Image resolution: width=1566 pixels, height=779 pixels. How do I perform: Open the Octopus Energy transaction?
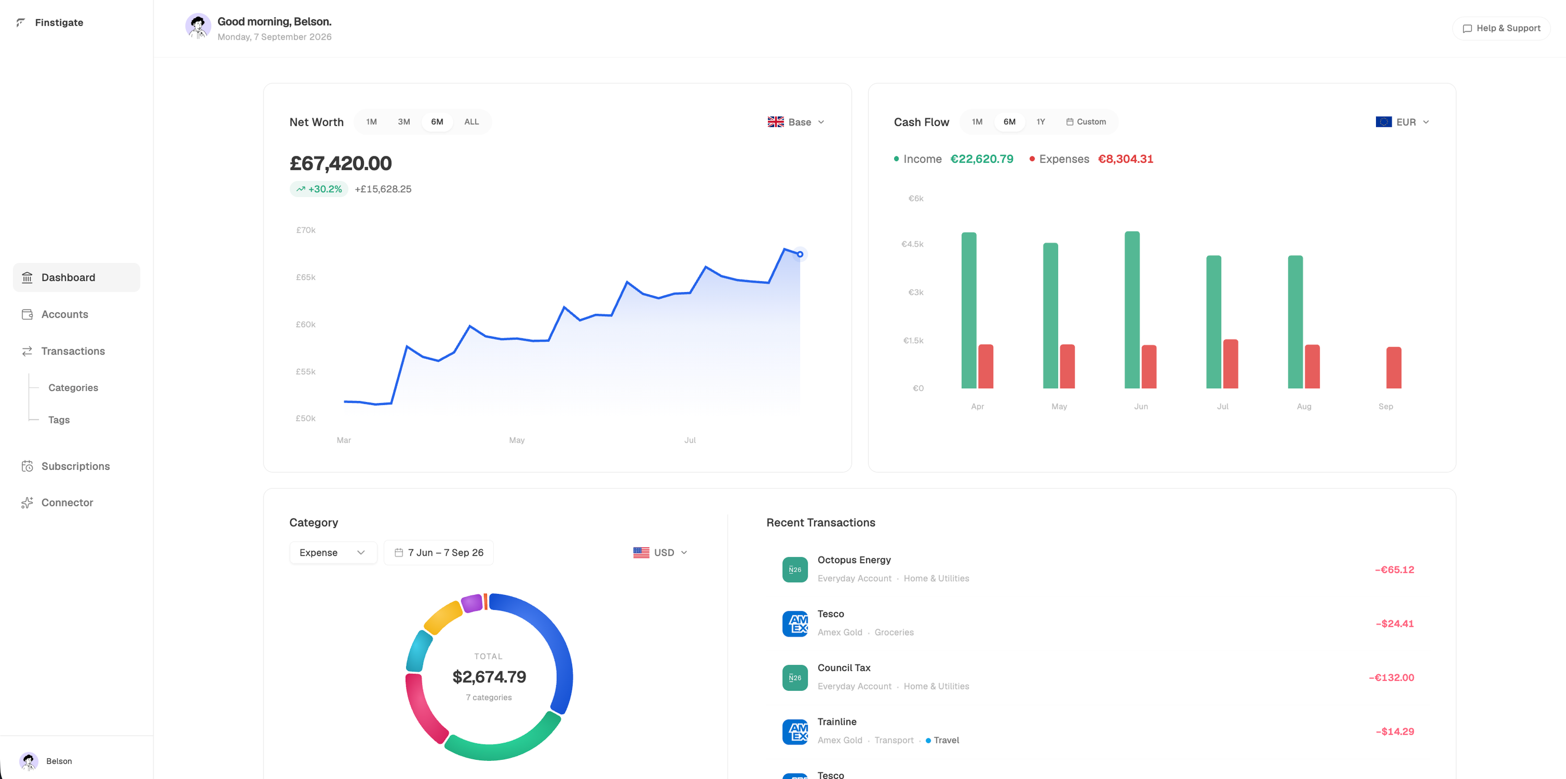tap(1098, 569)
